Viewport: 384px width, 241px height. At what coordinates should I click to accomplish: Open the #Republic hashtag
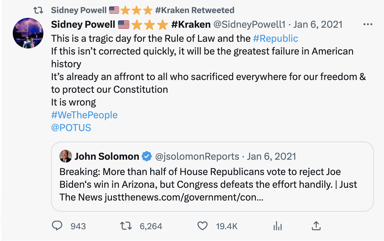point(276,38)
